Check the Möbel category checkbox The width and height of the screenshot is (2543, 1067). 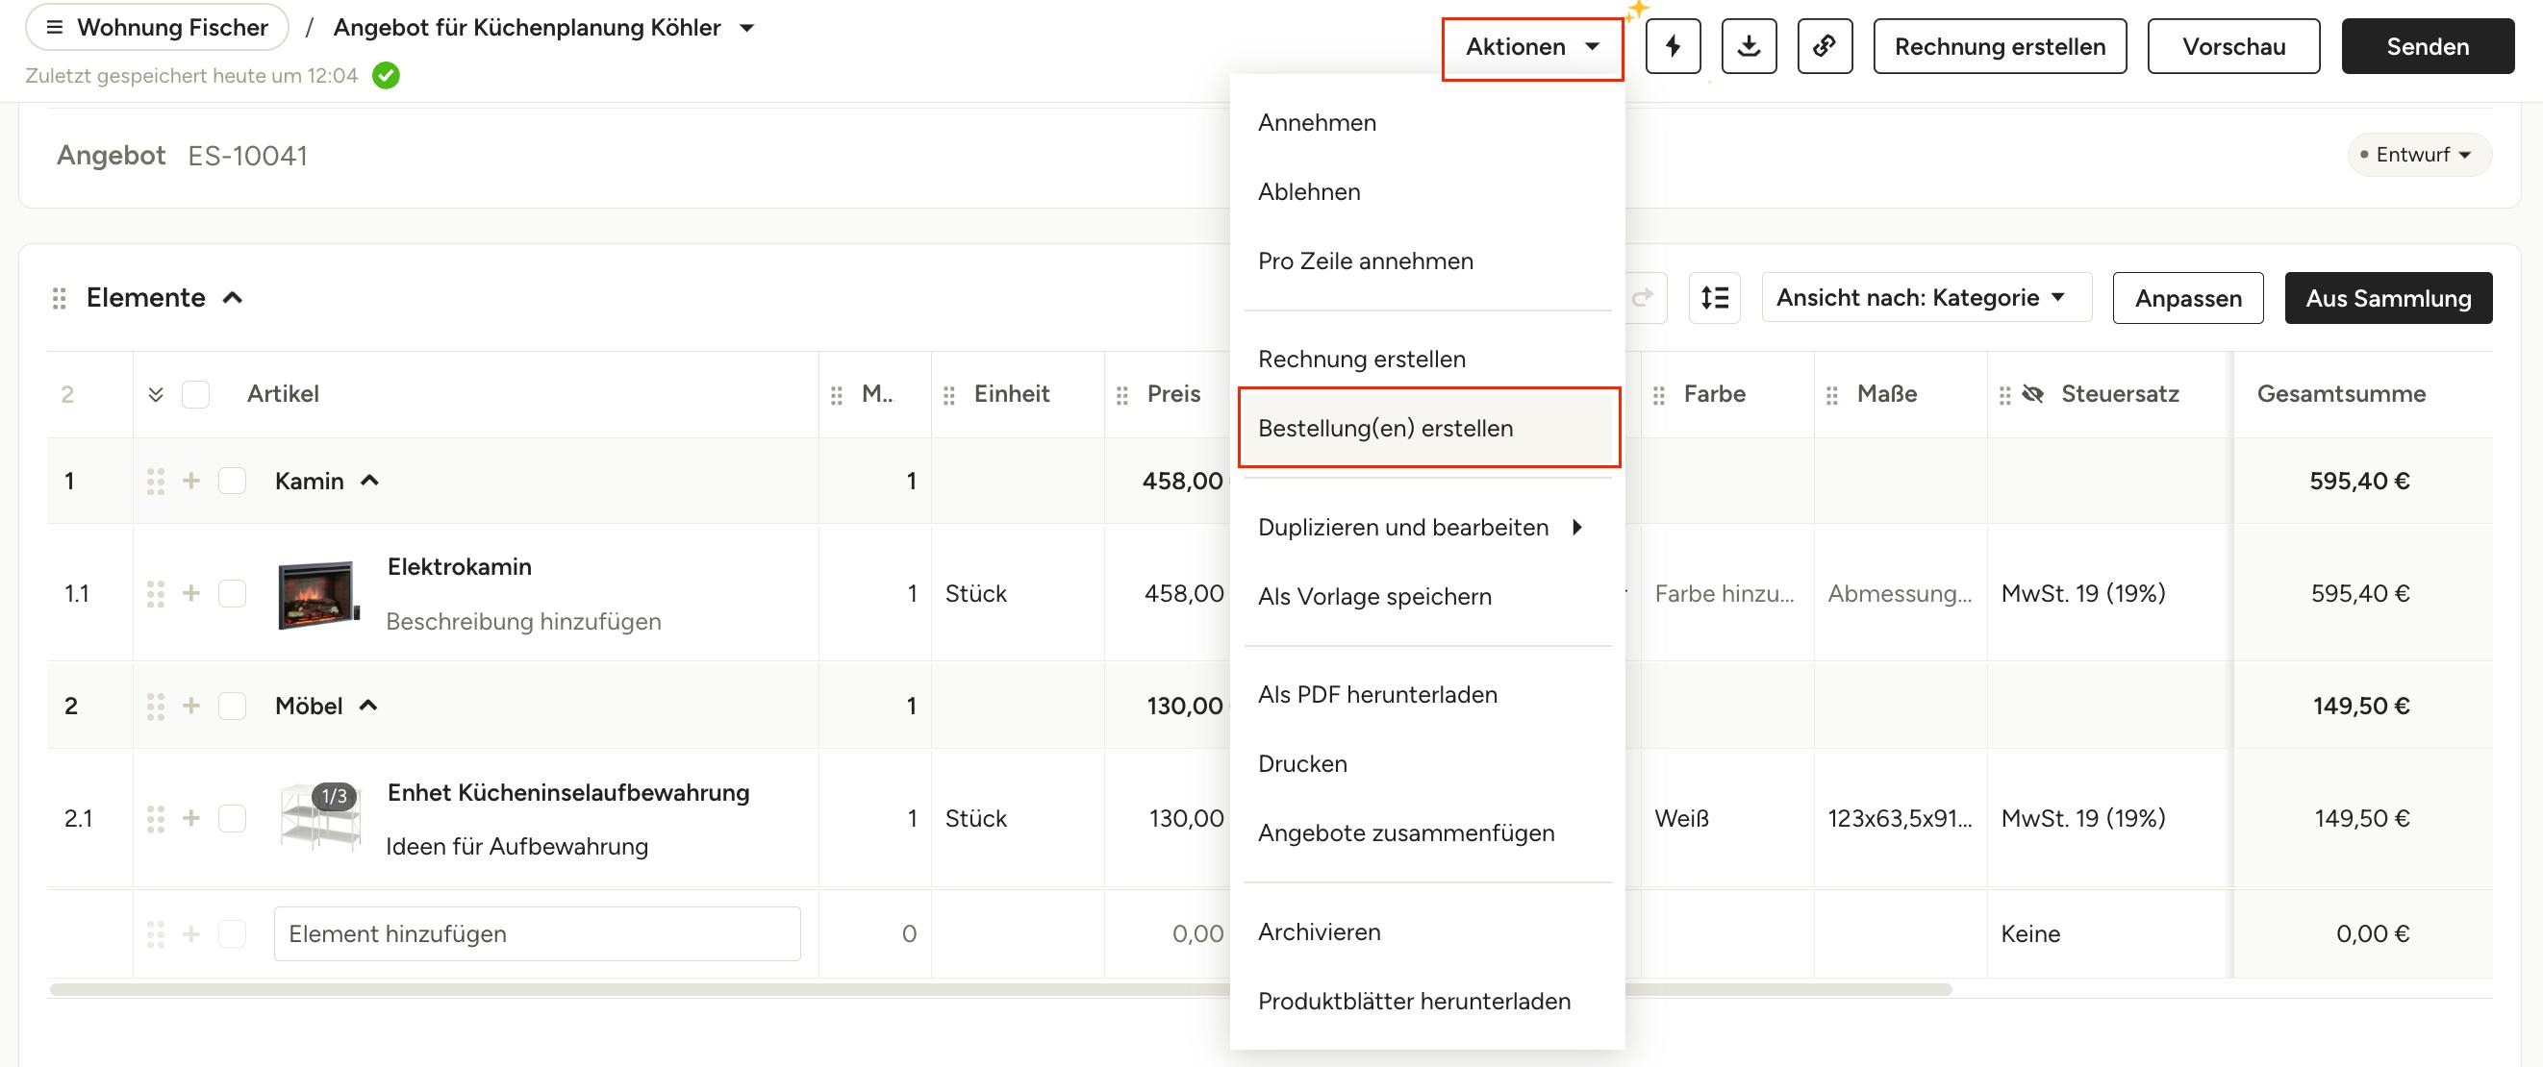click(232, 706)
